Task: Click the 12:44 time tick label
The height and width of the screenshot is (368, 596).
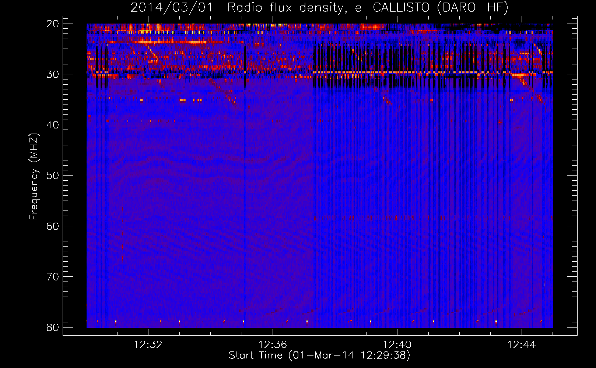Action: 522,344
